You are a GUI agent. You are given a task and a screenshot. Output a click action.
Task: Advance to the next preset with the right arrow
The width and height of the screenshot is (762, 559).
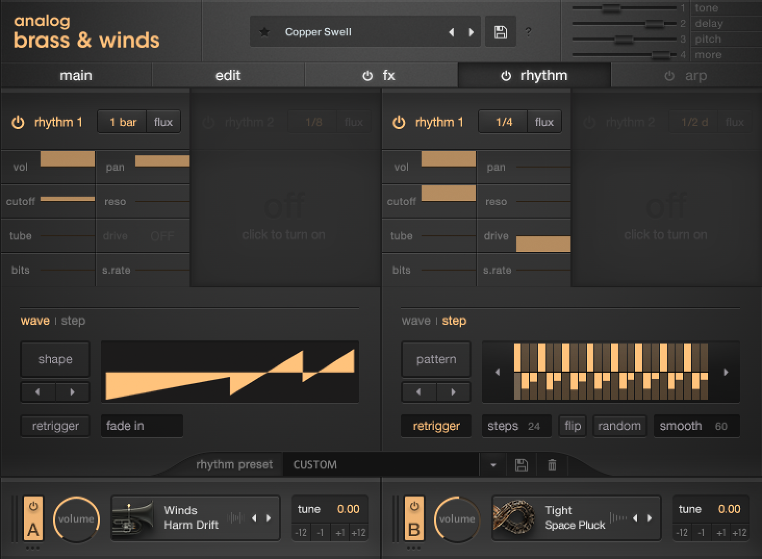coord(472,32)
